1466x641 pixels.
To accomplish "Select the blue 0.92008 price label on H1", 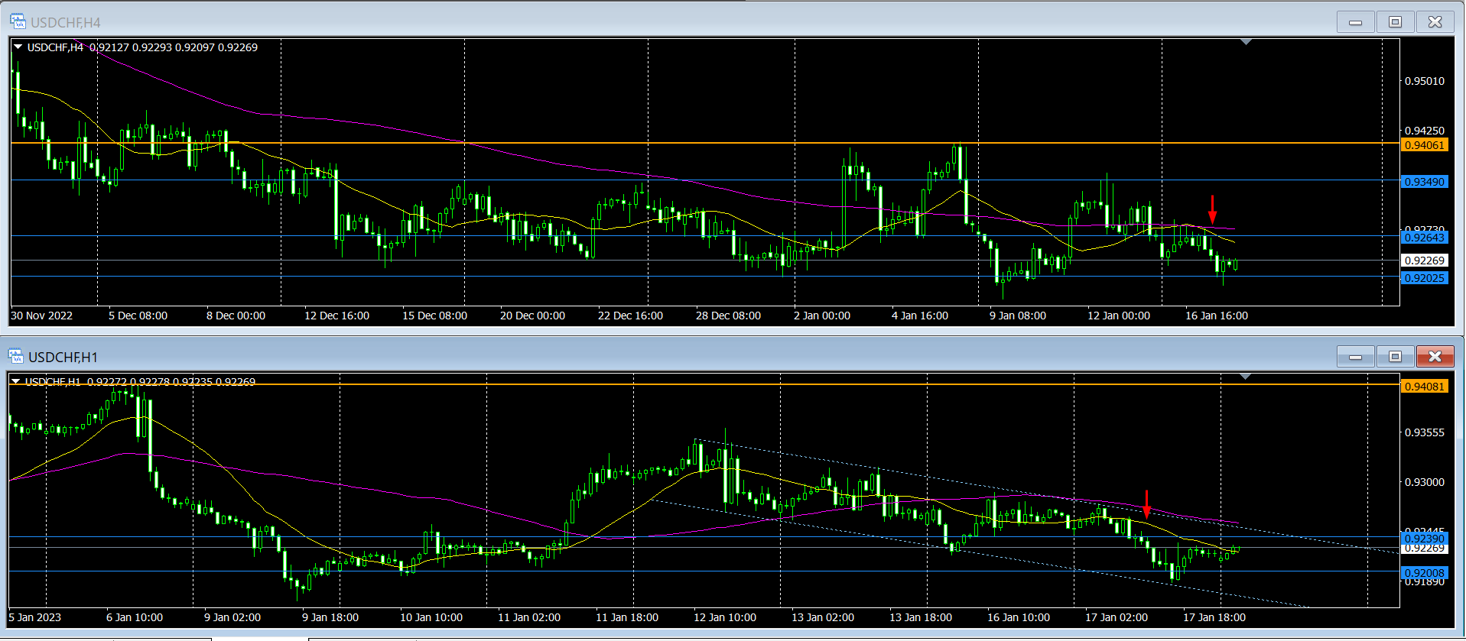I will tap(1425, 573).
